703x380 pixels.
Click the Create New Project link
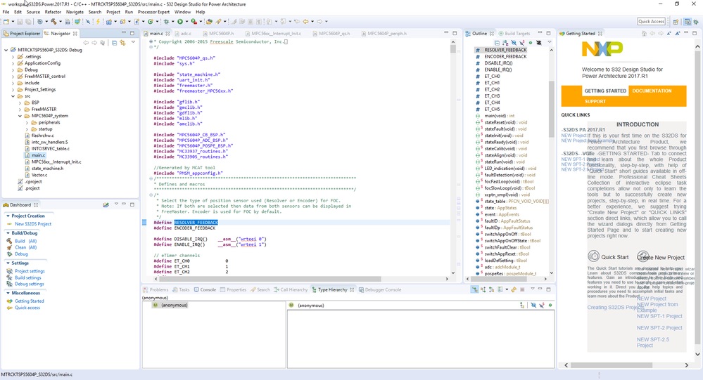[661, 257]
